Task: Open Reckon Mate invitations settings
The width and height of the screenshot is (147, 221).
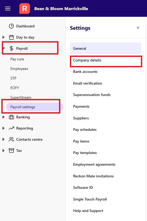Action: 93,176
